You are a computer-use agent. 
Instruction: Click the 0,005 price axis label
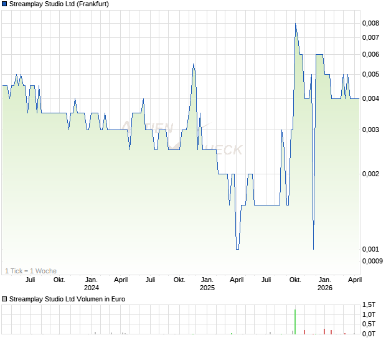[x=370, y=74]
